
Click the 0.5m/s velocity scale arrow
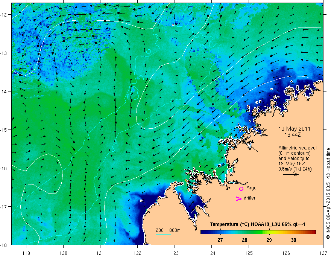pyautogui.click(x=291, y=175)
